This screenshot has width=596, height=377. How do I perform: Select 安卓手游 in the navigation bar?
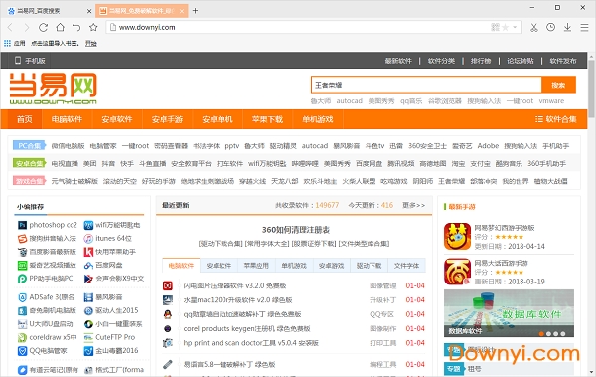[167, 119]
